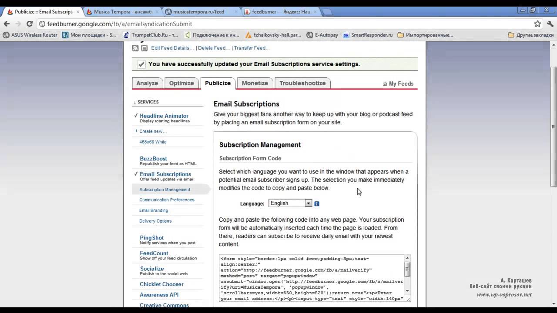Open Headline Animator service
Image resolution: width=557 pixels, height=313 pixels.
[x=164, y=116]
